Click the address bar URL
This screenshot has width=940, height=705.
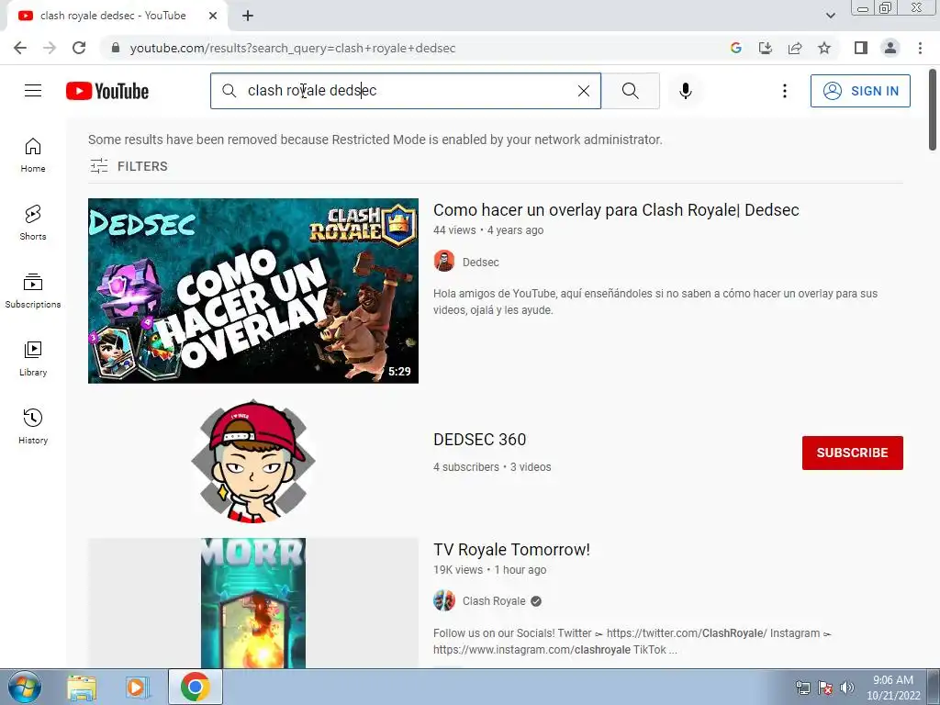pos(293,48)
